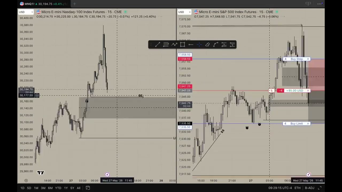The height and width of the screenshot is (192, 342).
Task: Set time range to All
Action: point(79,188)
